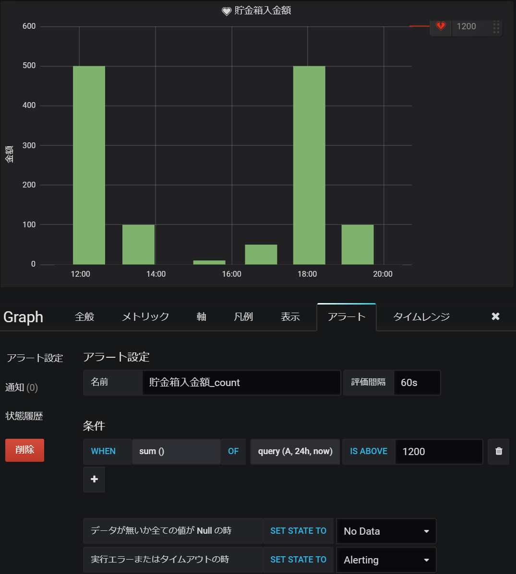Click the 12:00 bar of 500
The width and height of the screenshot is (516, 574).
tap(89, 165)
